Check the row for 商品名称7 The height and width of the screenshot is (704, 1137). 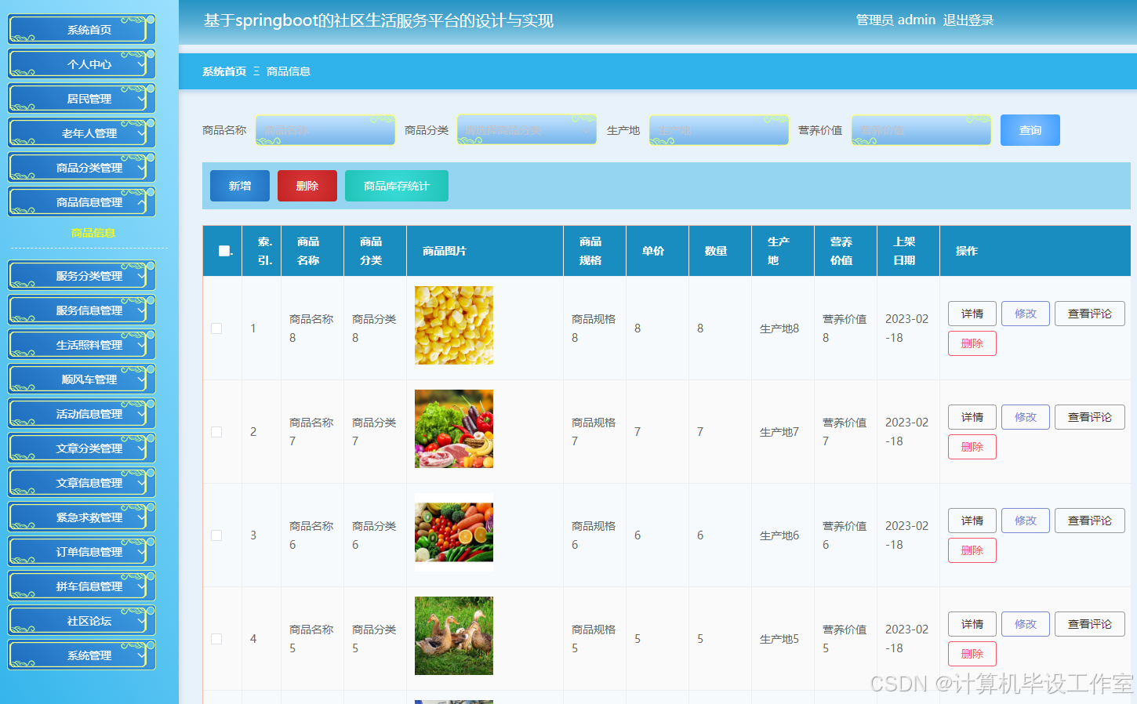pyautogui.click(x=216, y=432)
